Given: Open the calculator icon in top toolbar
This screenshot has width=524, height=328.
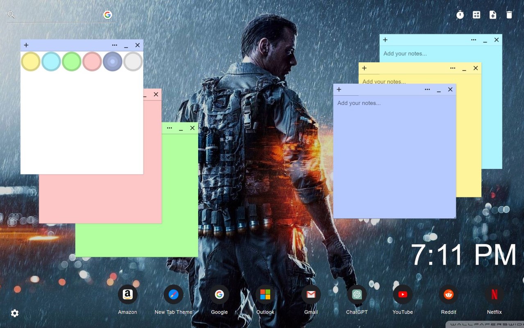Looking at the screenshot, I should click(x=477, y=15).
